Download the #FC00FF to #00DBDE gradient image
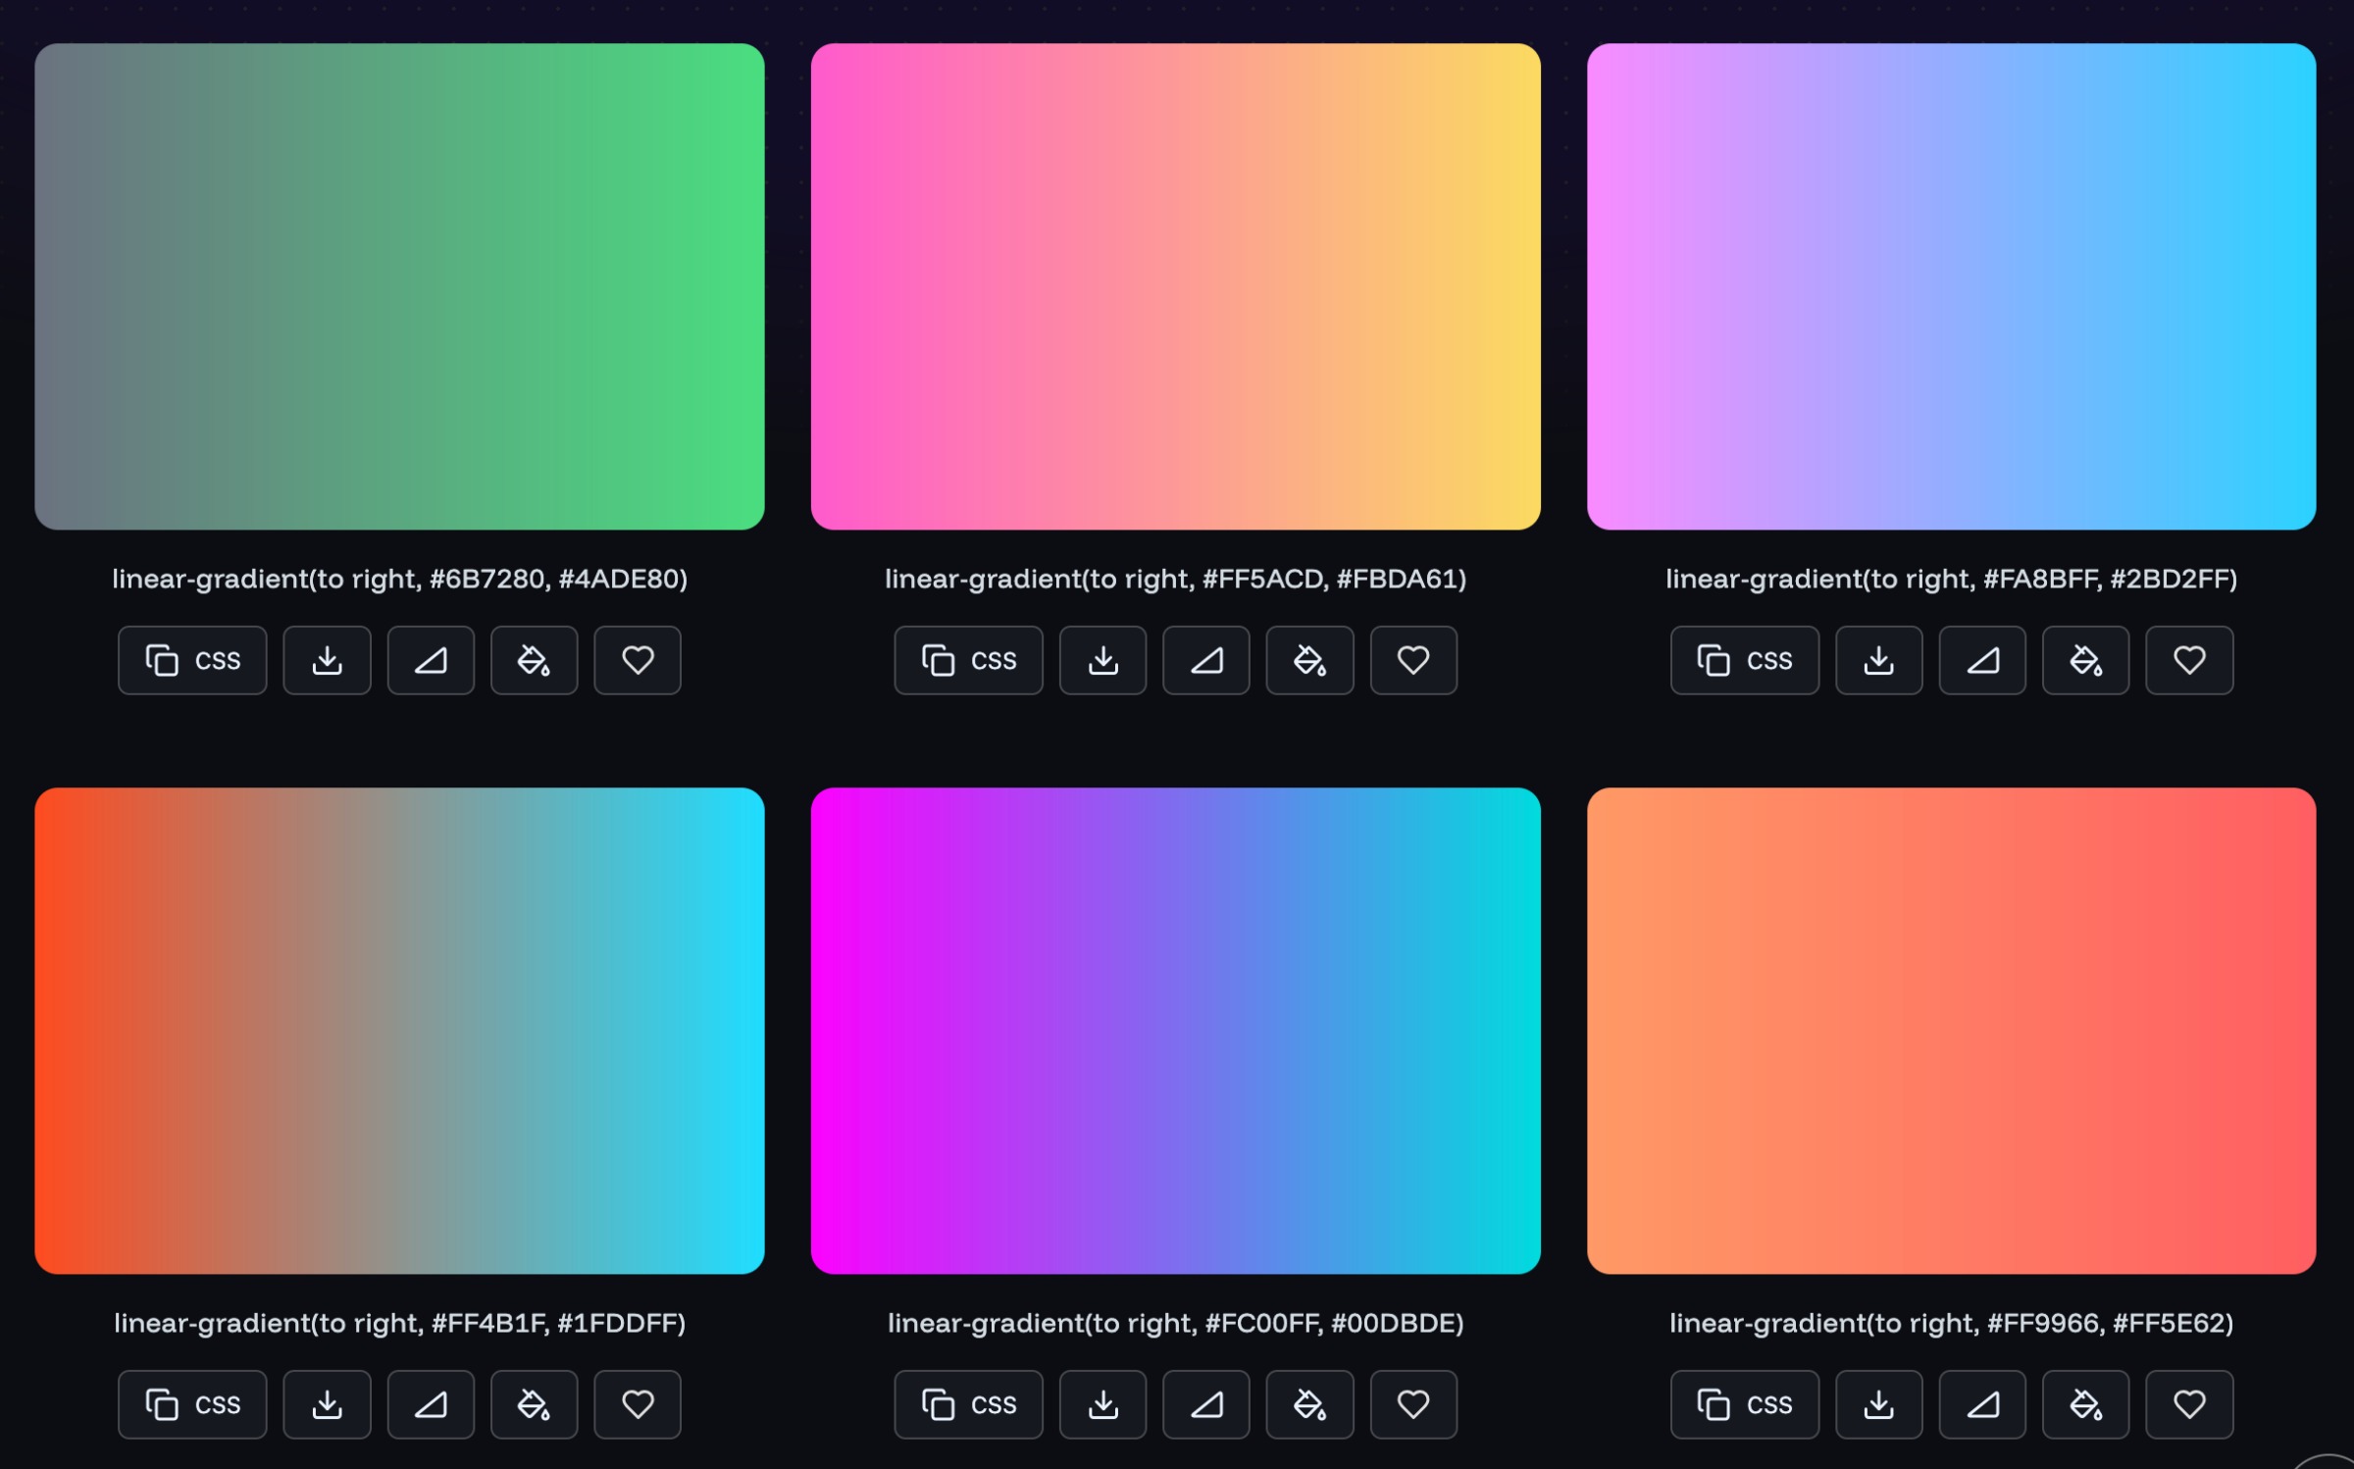The height and width of the screenshot is (1469, 2354). (x=1102, y=1403)
